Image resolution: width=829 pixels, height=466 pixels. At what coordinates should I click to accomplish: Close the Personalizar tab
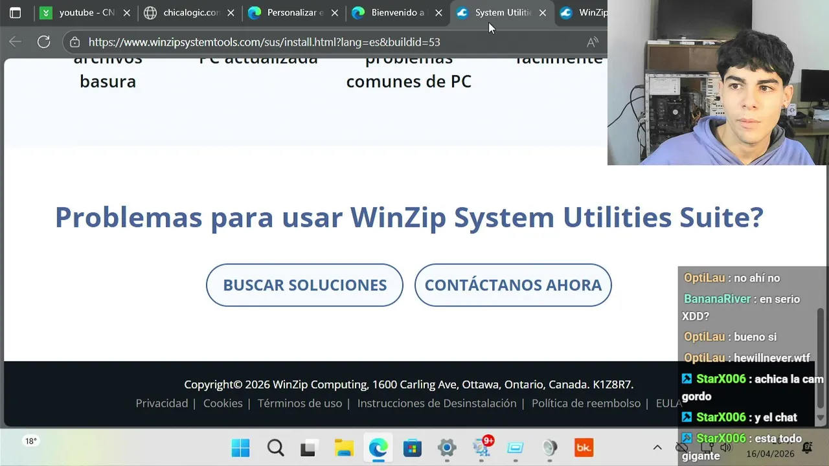tap(335, 13)
